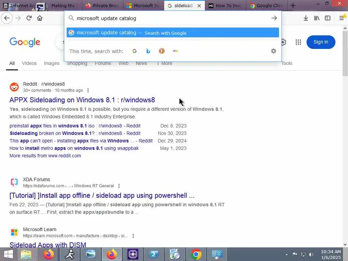Click the scrollbar down arrow
The height and width of the screenshot is (261, 348).
point(345,245)
